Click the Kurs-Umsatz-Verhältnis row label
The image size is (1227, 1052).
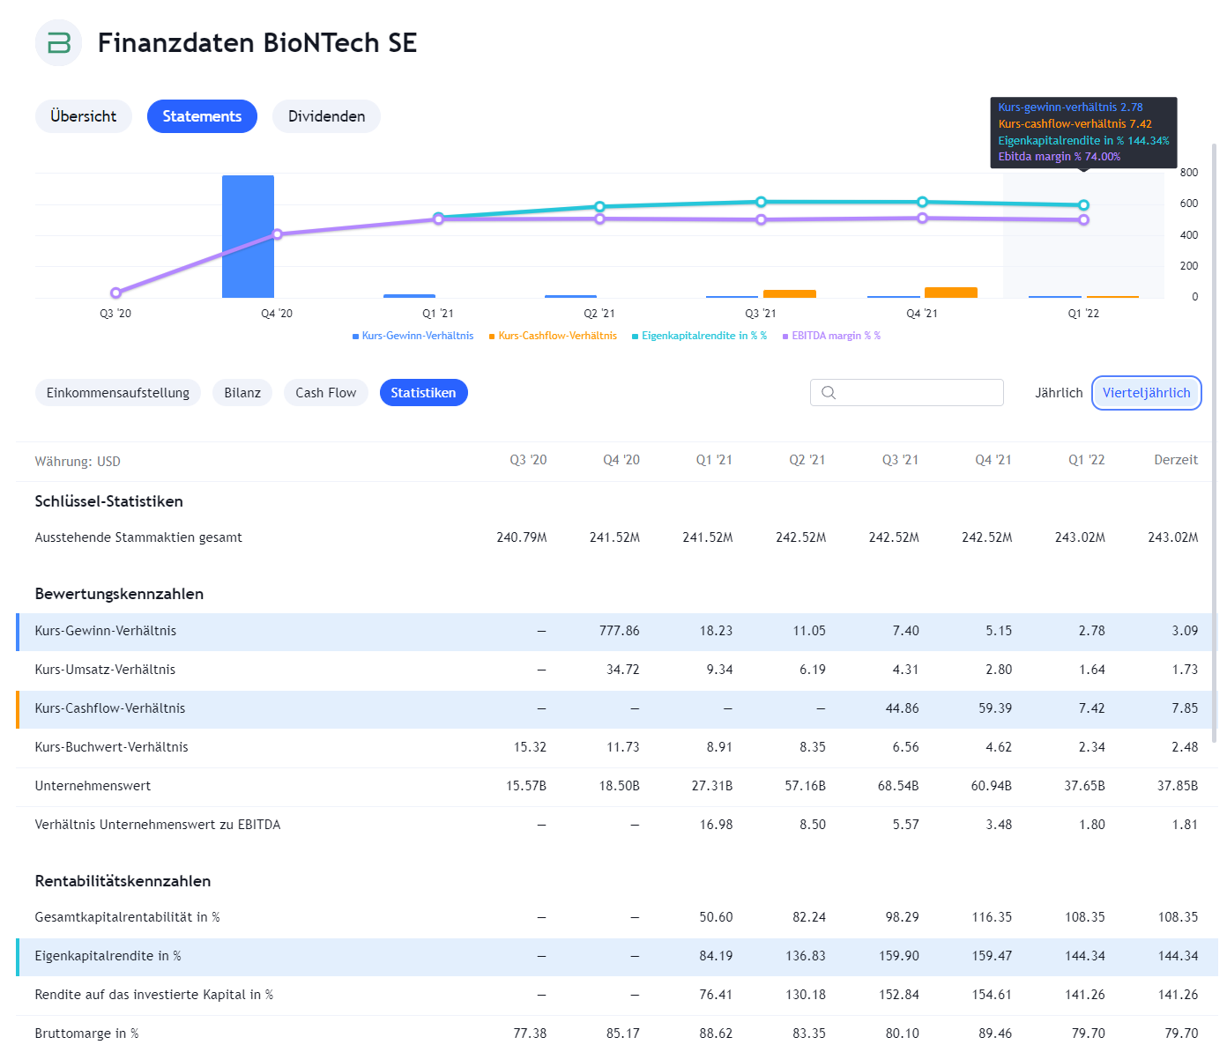[105, 670]
